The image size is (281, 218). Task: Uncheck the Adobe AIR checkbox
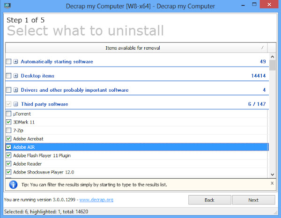(x=8, y=147)
